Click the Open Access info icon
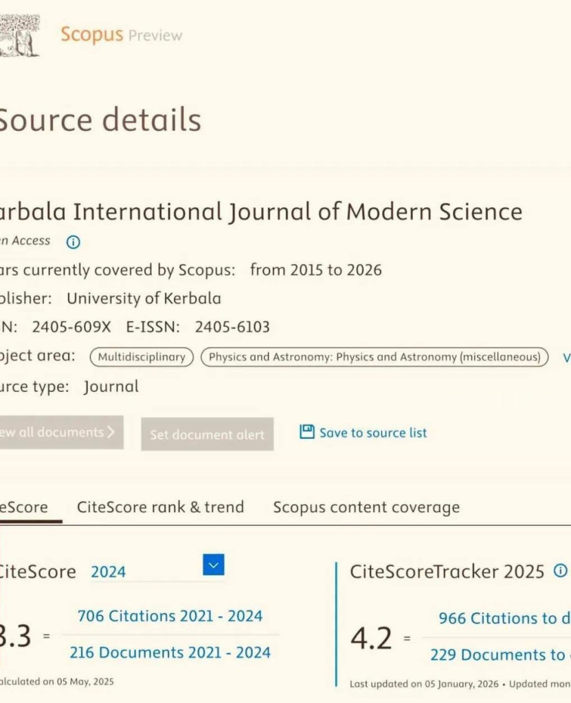Screen dimensions: 571x703 point(73,242)
